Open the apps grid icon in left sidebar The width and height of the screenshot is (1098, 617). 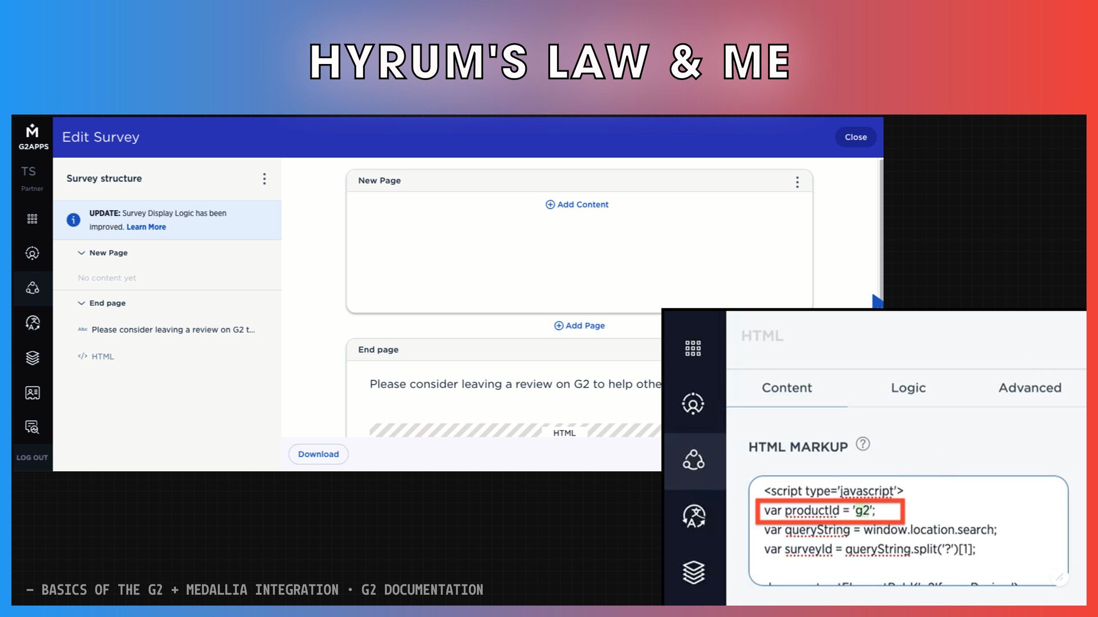pos(32,219)
